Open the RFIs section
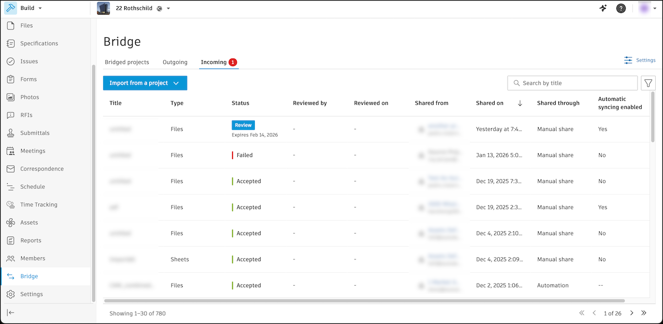Viewport: 663px width, 324px height. pyautogui.click(x=25, y=115)
